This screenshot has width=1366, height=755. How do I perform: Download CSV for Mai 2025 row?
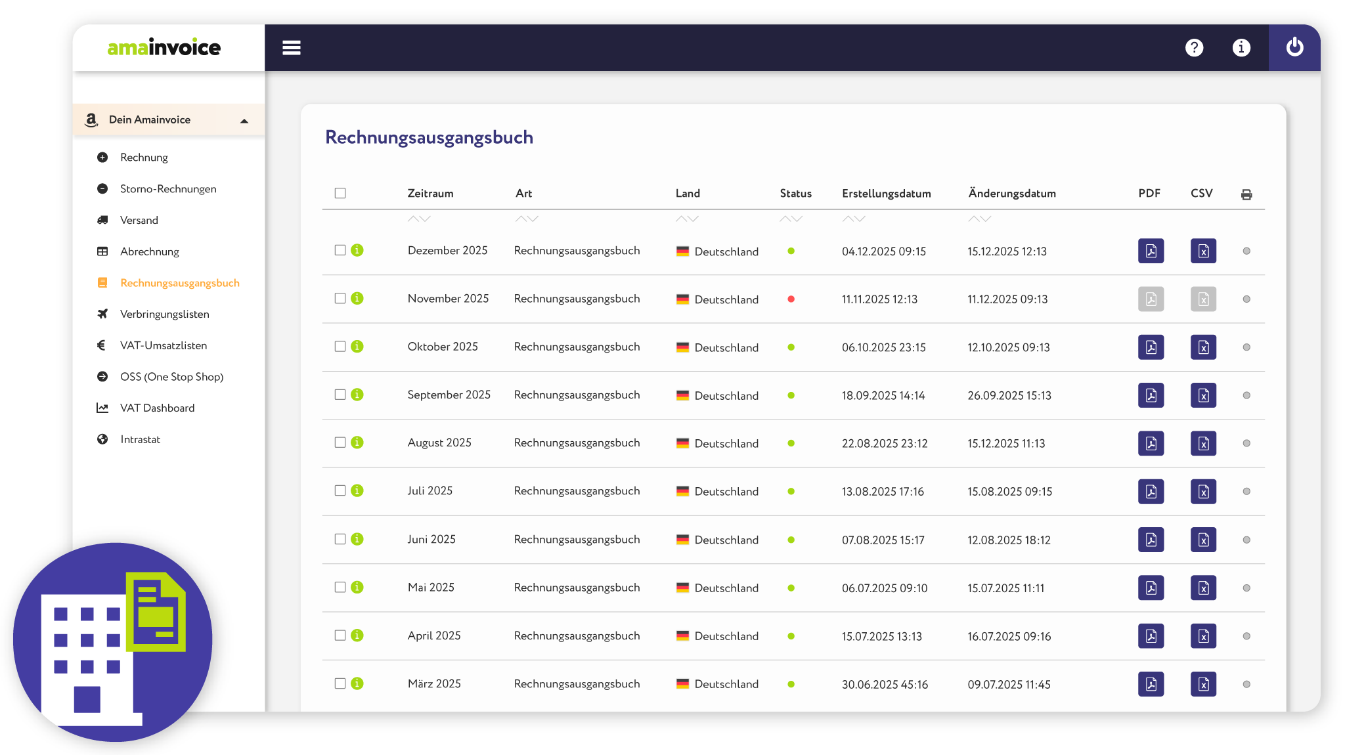pos(1203,588)
